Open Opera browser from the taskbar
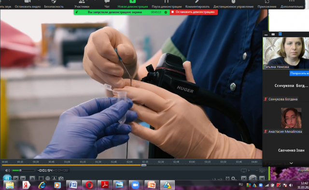The image size is (309, 190). (x=89, y=185)
